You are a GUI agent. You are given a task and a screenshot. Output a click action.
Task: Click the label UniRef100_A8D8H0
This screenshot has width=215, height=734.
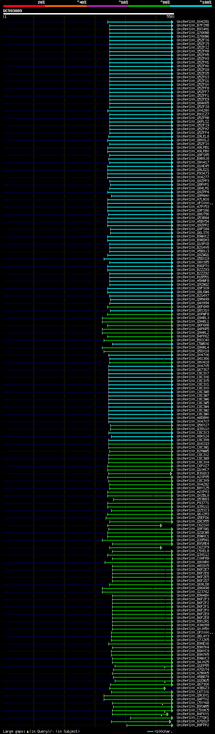click(193, 418)
